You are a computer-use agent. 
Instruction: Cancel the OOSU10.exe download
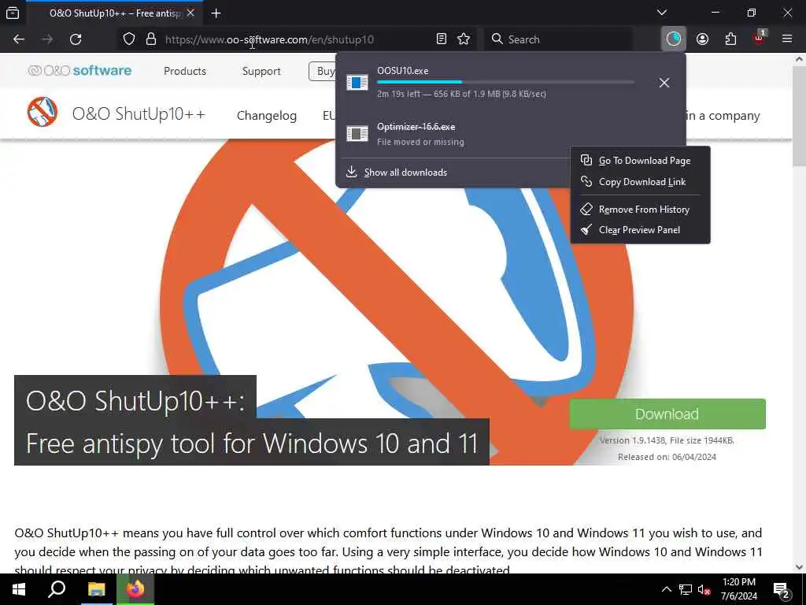(x=664, y=82)
